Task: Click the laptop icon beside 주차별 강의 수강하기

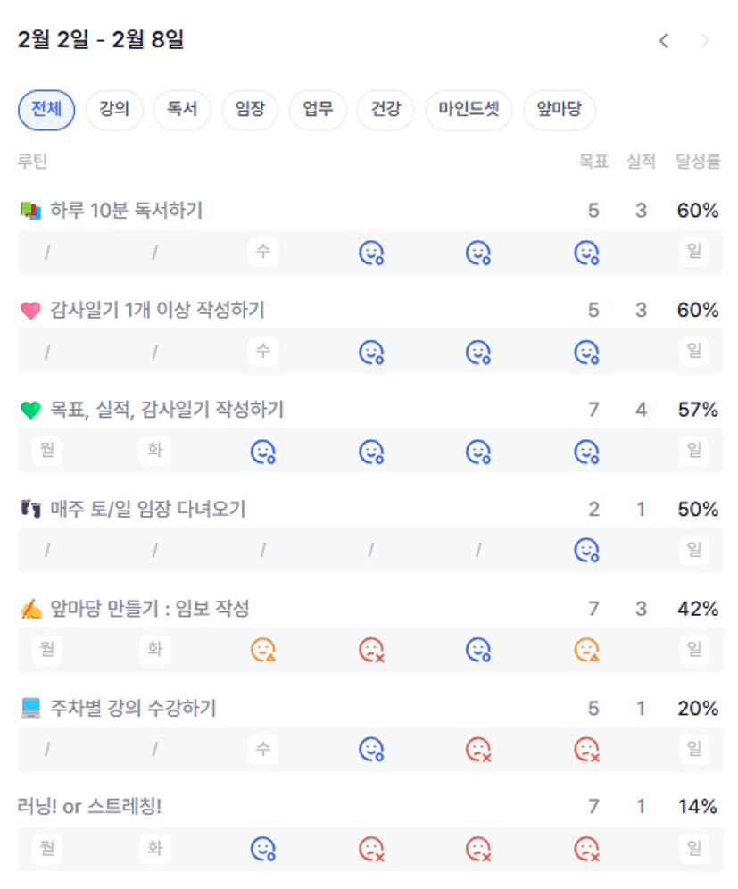Action: 30,709
